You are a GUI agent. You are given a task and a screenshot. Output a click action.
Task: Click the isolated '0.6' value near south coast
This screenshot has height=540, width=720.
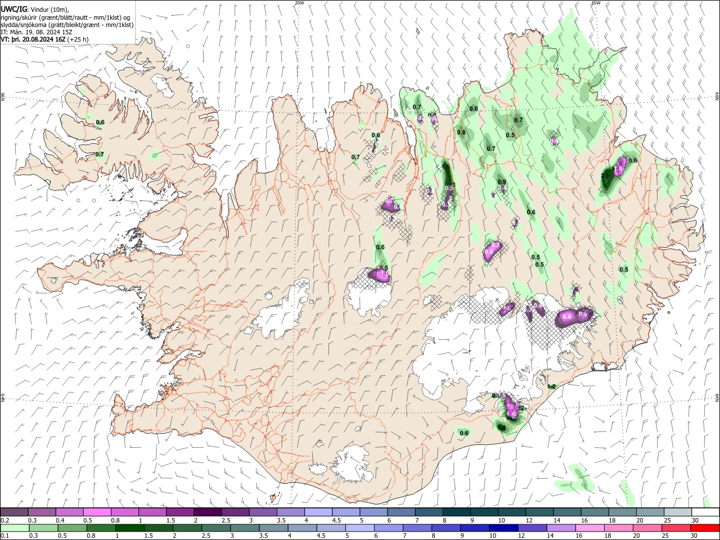[464, 433]
